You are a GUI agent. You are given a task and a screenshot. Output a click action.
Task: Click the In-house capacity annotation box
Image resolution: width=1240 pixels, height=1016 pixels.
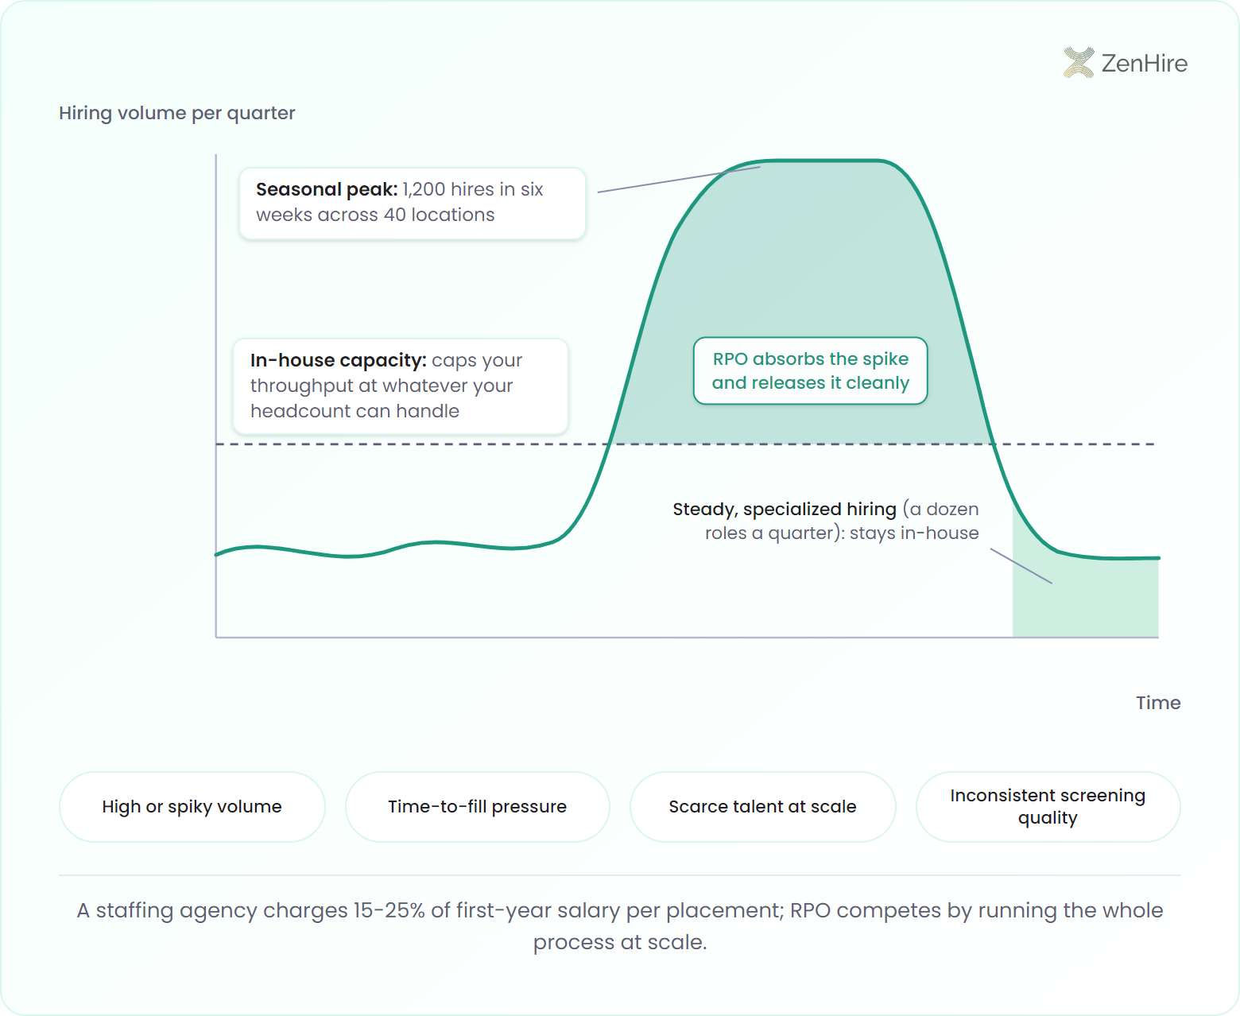[401, 386]
